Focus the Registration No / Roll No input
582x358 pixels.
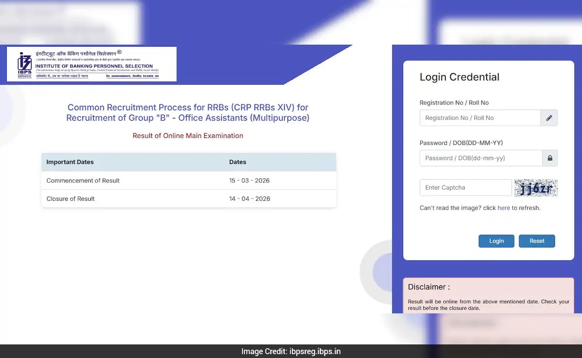(480, 118)
